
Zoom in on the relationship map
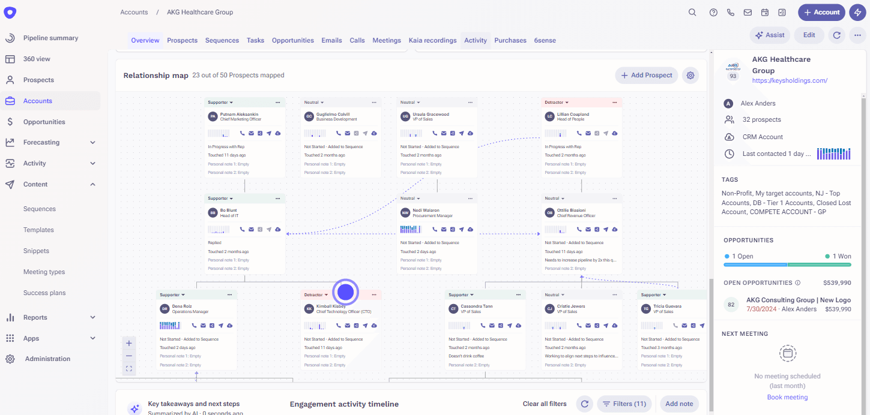coord(129,343)
